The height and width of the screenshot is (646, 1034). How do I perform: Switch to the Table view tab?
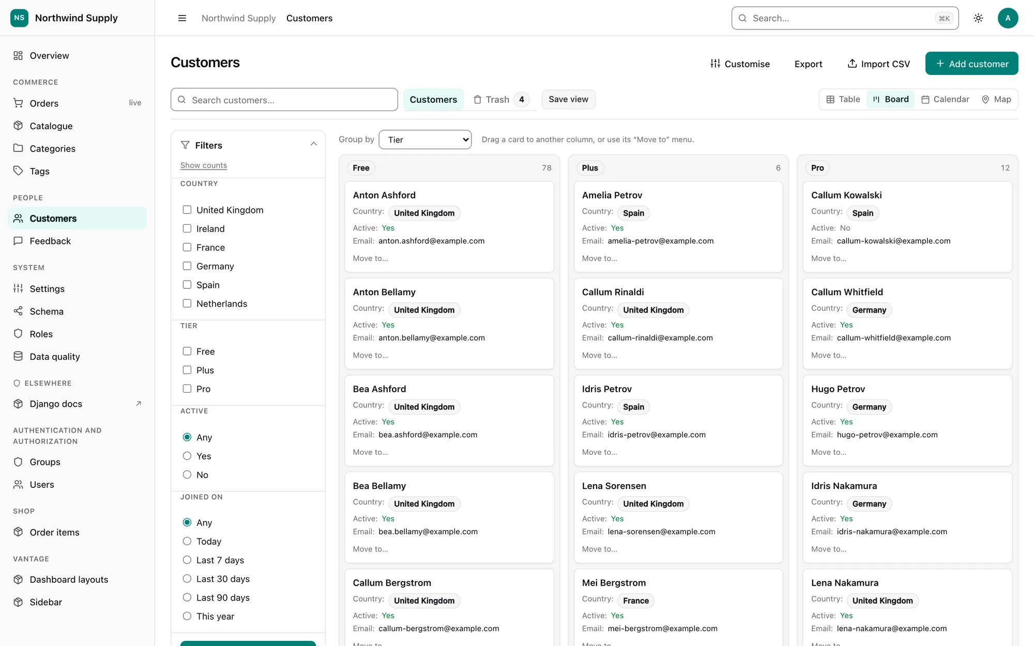843,99
